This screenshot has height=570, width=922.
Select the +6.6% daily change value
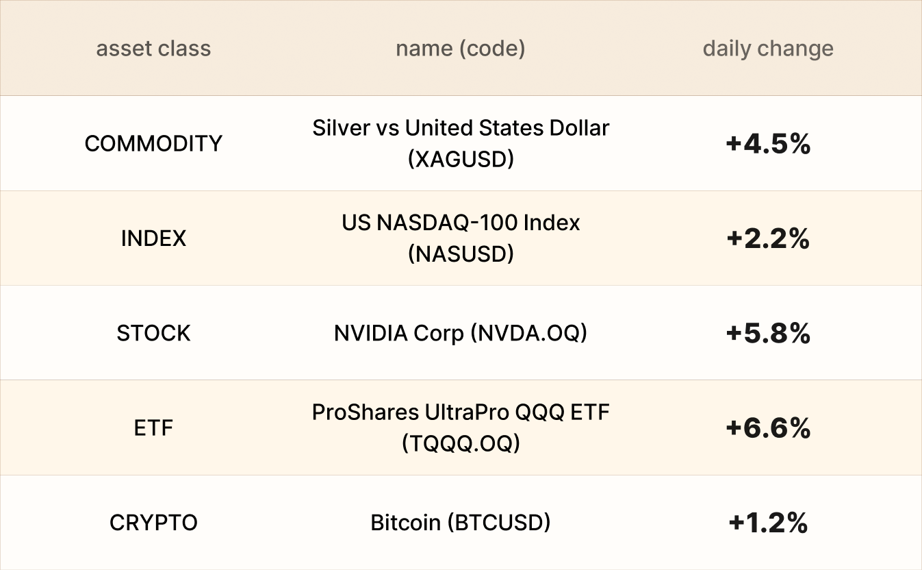click(x=768, y=428)
